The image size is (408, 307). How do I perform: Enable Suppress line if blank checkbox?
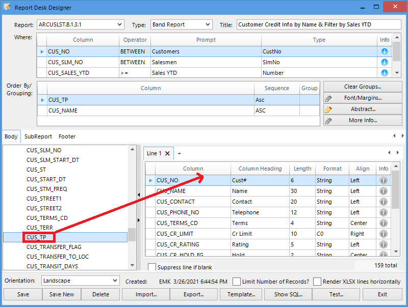click(152, 267)
